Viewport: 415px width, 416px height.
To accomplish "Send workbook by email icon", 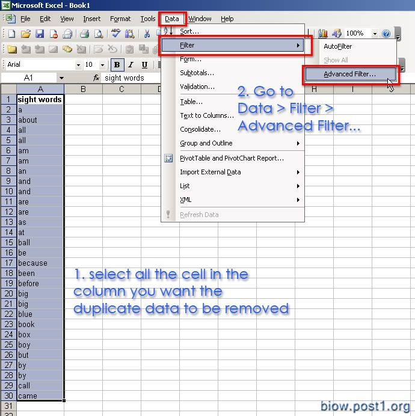I will 67,34.
